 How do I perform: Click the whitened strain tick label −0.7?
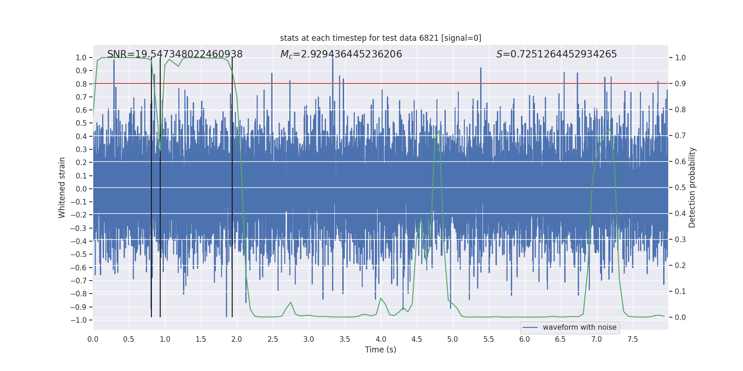[78, 281]
